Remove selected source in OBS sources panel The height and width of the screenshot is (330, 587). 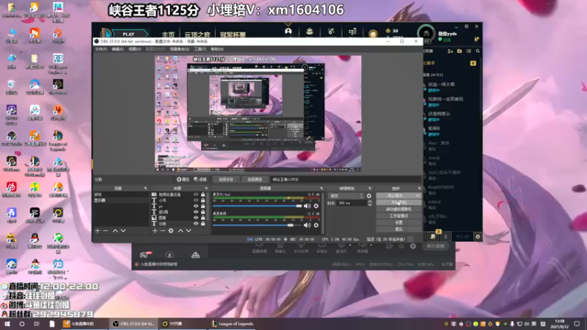pos(162,231)
